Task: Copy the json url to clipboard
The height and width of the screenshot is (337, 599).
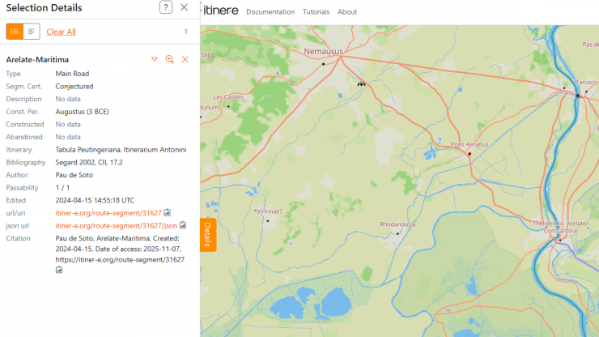Action: (x=183, y=225)
